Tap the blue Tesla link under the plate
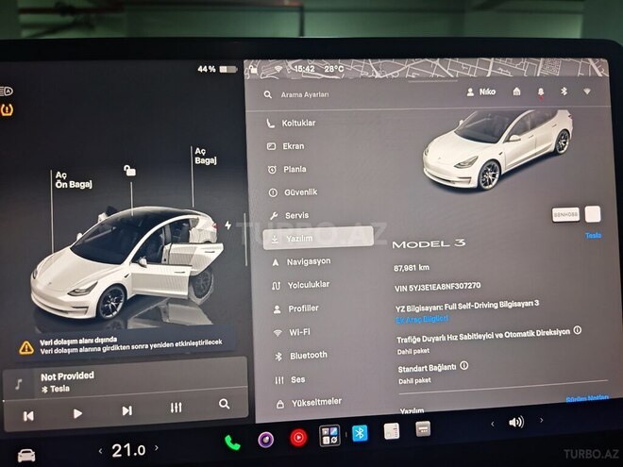623x467 pixels. pos(593,236)
